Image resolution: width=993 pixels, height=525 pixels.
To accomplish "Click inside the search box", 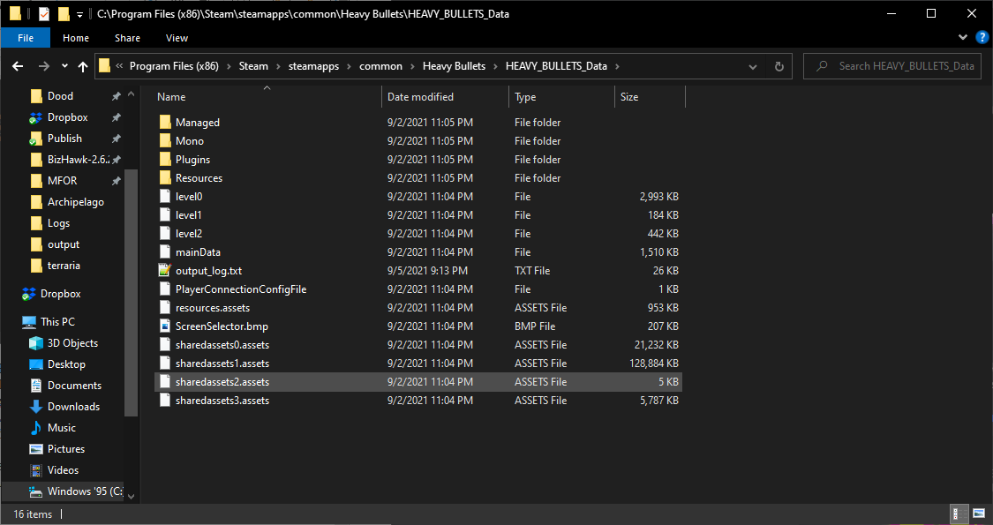I will pos(891,65).
